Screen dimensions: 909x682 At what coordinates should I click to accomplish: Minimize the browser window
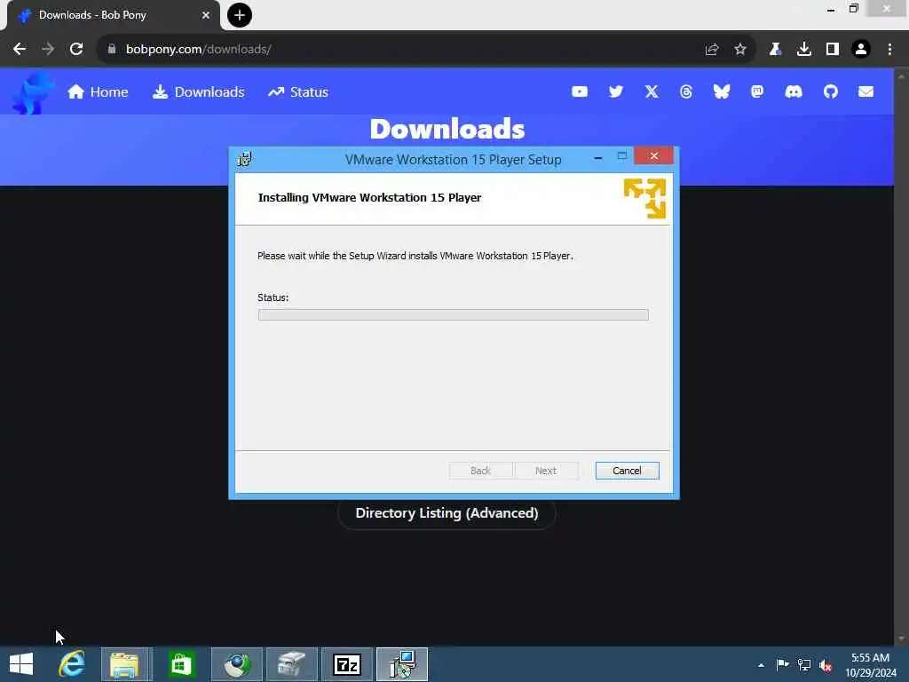(x=831, y=10)
